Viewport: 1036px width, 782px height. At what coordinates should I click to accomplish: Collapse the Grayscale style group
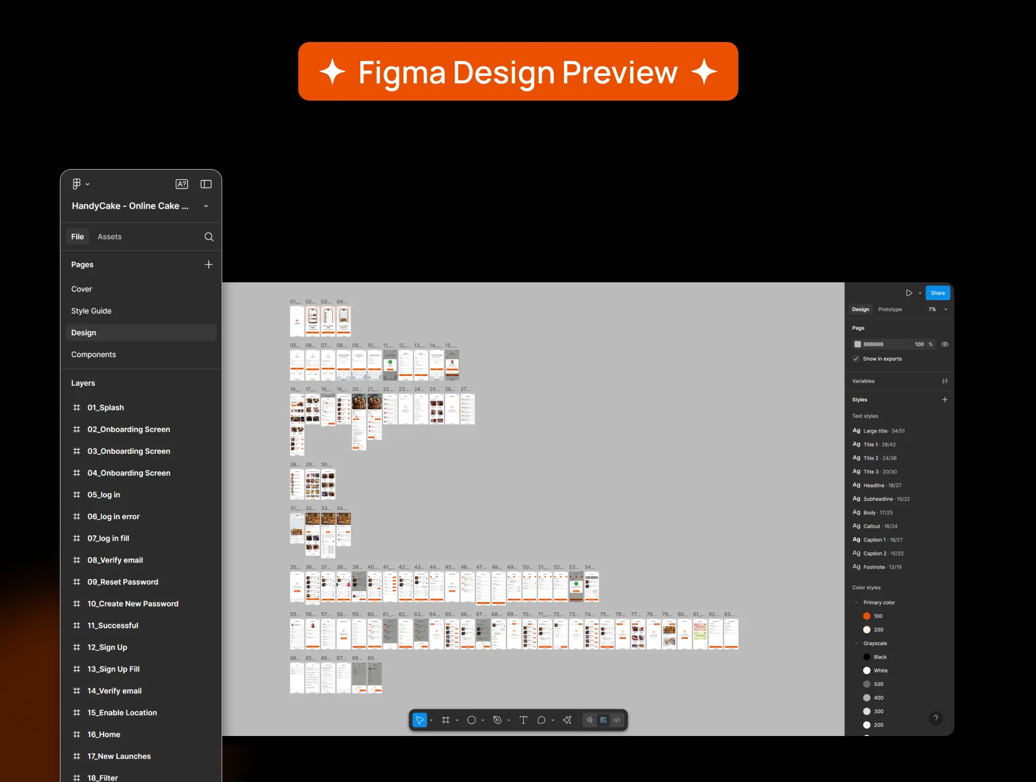pyautogui.click(x=856, y=643)
